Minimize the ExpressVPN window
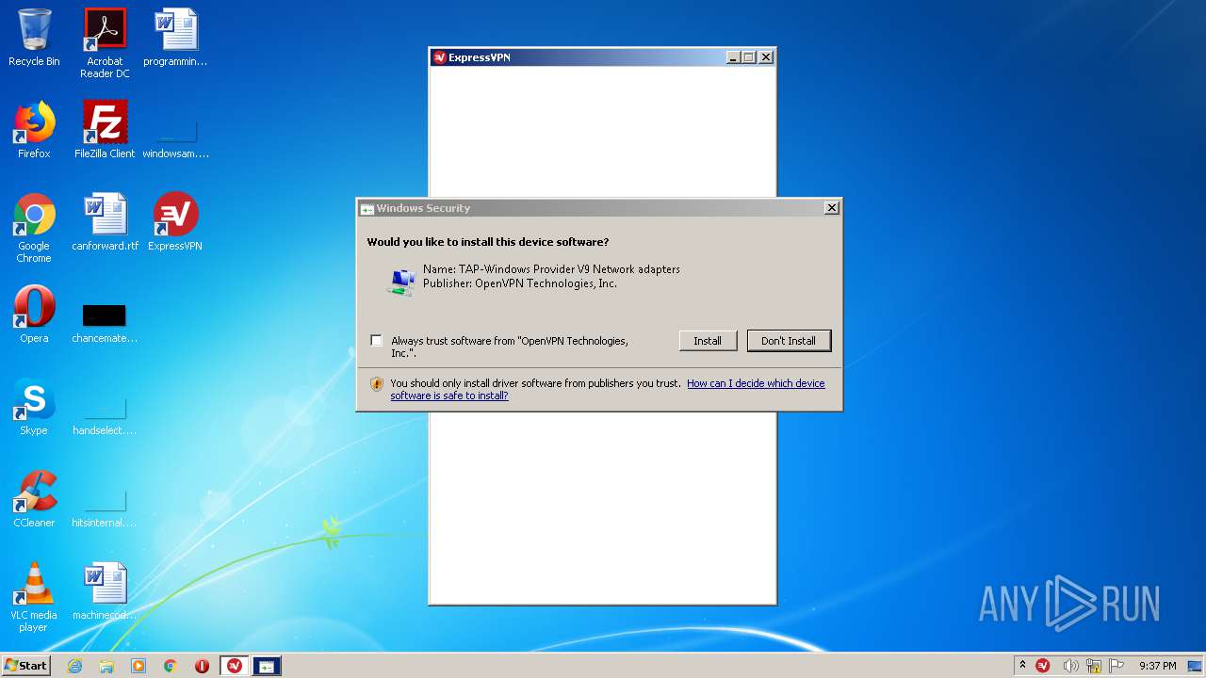Viewport: 1206px width, 678px height. click(733, 57)
